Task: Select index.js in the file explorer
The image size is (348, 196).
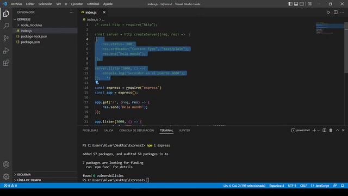Action: tap(45, 30)
